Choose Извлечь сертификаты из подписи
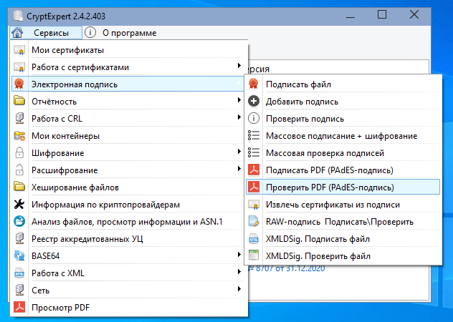453x322 pixels. click(x=334, y=205)
